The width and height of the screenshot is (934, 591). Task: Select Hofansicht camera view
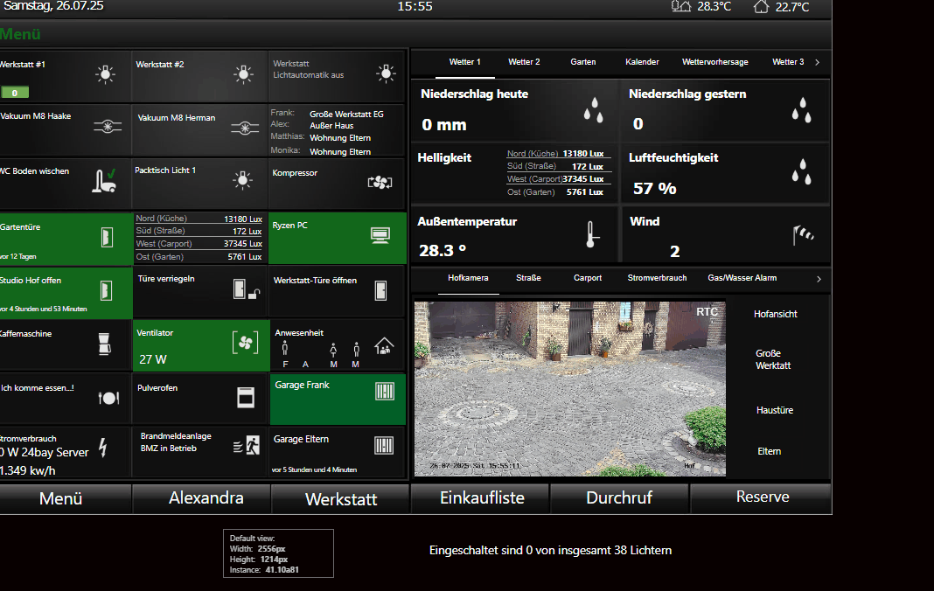click(x=775, y=314)
